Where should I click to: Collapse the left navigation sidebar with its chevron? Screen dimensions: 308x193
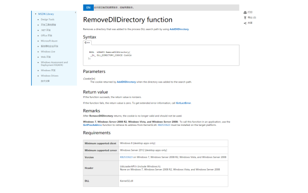point(75,13)
